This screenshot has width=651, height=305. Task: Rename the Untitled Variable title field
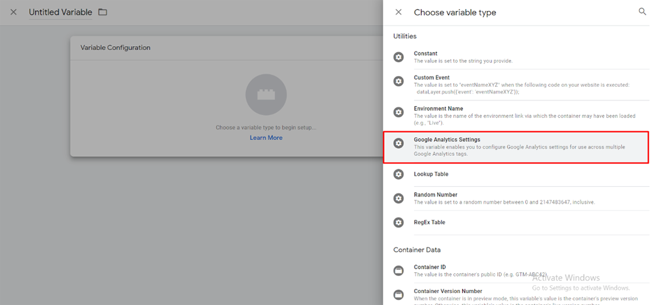click(60, 12)
